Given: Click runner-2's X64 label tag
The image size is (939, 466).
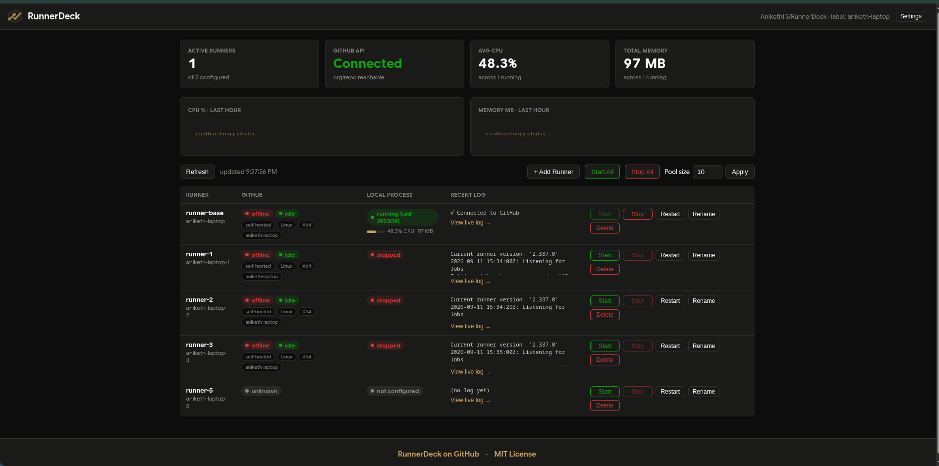Looking at the screenshot, I should click(307, 312).
